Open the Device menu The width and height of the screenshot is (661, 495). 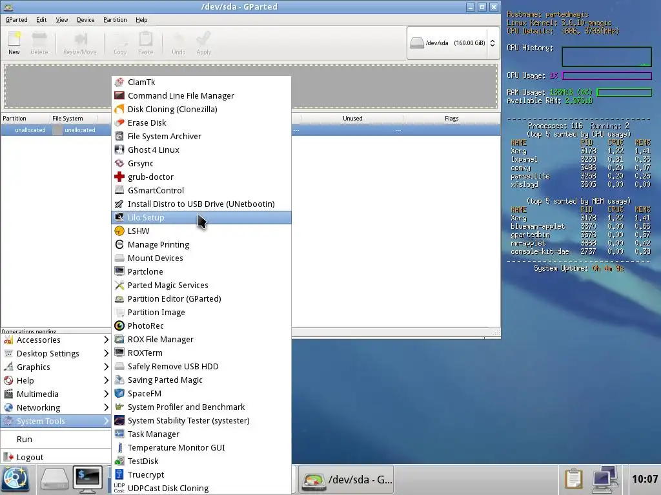tap(86, 20)
